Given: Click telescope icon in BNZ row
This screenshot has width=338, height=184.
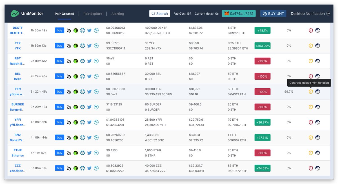Looking at the screenshot, I should (96, 138).
